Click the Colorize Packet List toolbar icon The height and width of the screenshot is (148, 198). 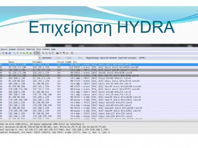(x=35, y=53)
